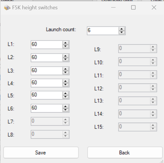This screenshot has width=164, height=163.
Task: Decrement the L4 height value
Action: pyautogui.click(x=66, y=85)
